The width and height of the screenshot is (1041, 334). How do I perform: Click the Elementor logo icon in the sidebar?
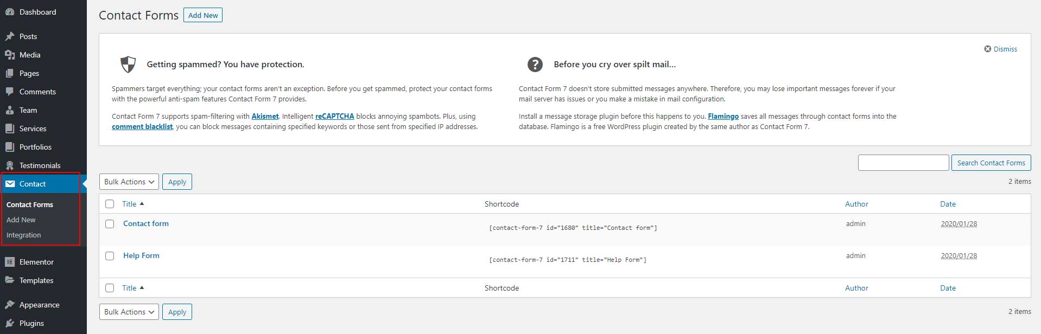(10, 262)
